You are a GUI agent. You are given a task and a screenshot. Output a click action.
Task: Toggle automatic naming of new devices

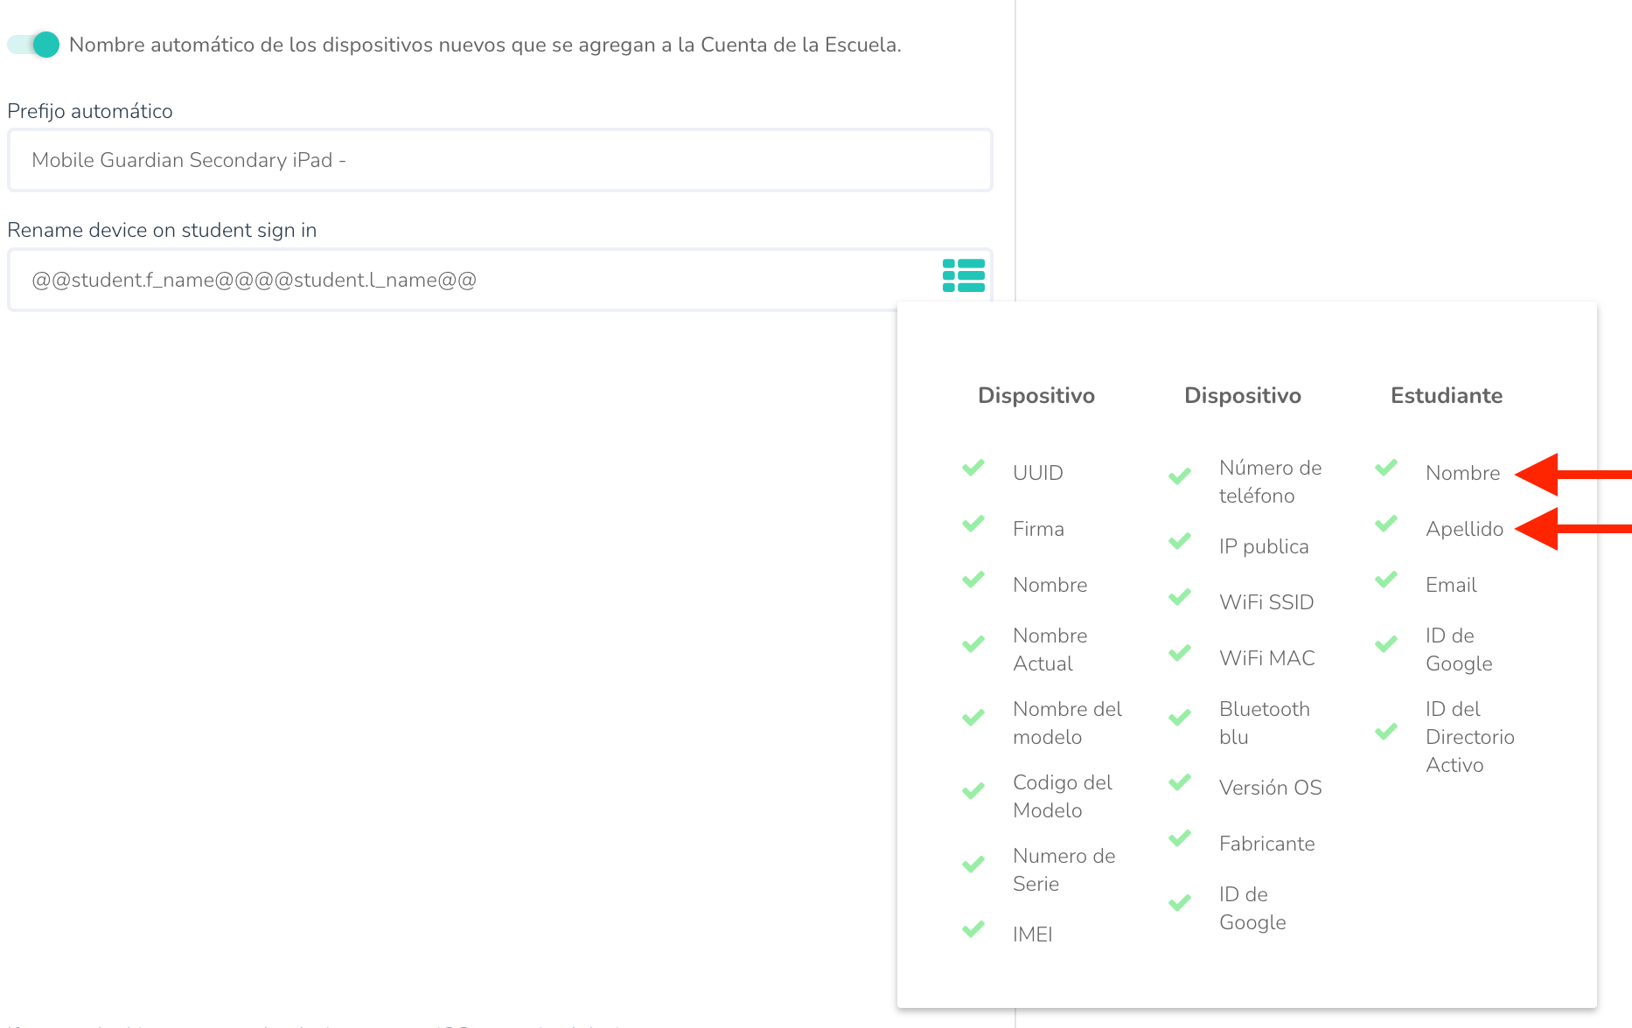point(34,45)
